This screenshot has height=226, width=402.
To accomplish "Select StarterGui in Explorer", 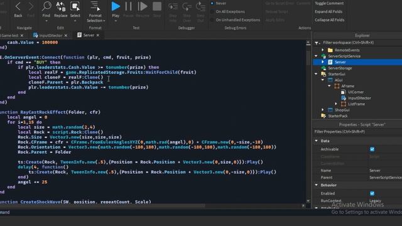I will point(337,74).
